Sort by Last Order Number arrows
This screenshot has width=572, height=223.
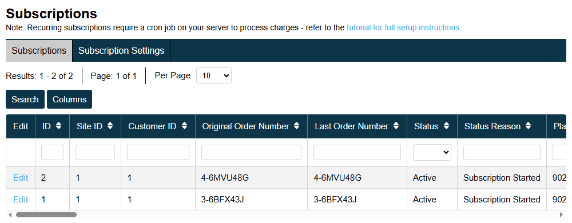coord(396,126)
